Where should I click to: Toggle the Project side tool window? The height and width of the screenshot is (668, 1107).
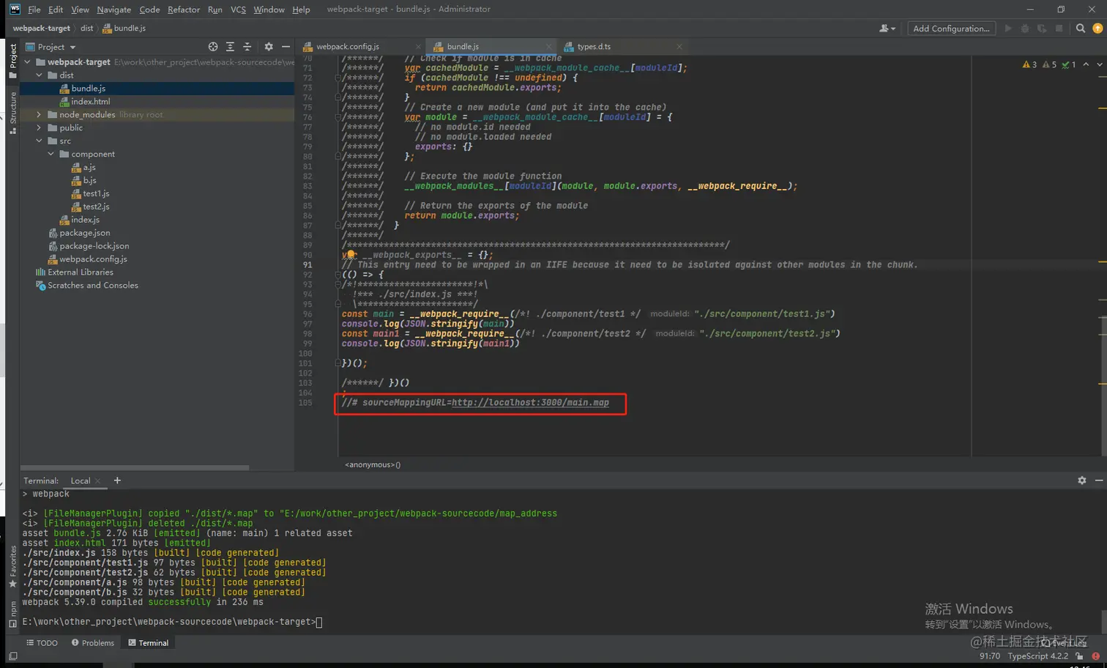click(x=12, y=62)
